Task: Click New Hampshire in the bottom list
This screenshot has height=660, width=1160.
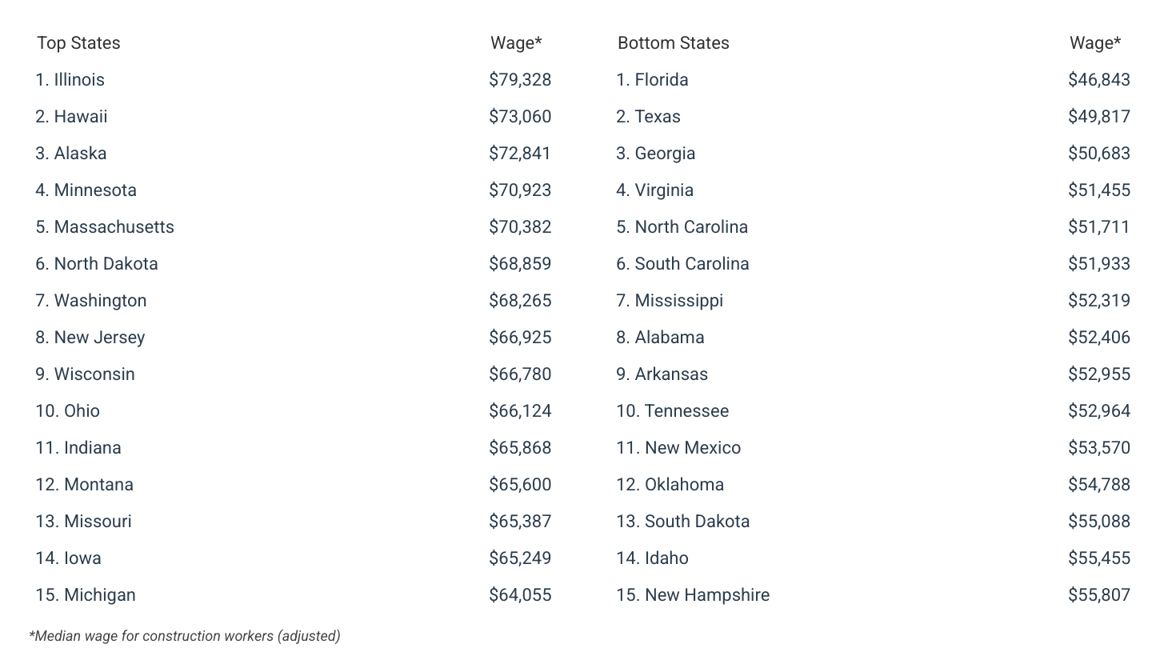Action: 693,595
